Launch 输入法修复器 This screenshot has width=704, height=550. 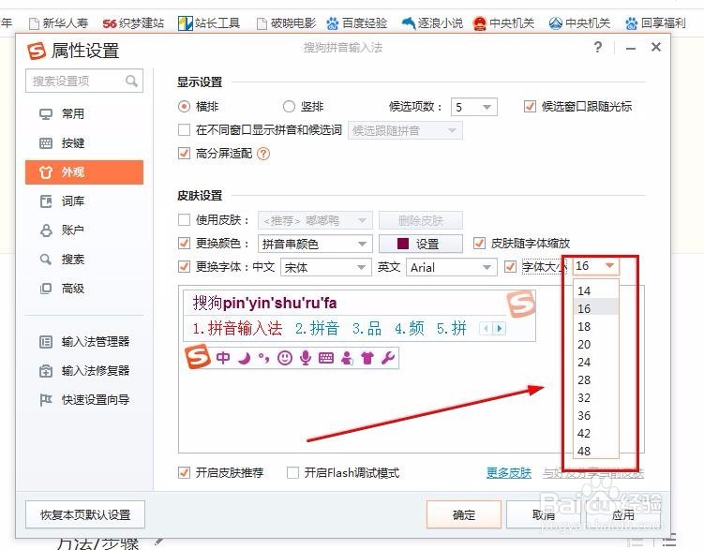[x=84, y=371]
